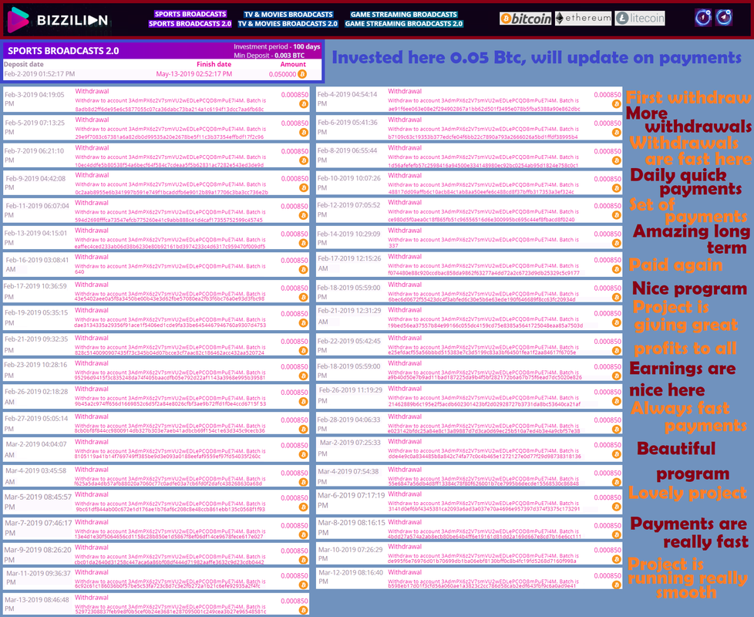The height and width of the screenshot is (617, 754).
Task: Click date Mar-9-2019 08:26:20 PM
Action: coord(38,555)
